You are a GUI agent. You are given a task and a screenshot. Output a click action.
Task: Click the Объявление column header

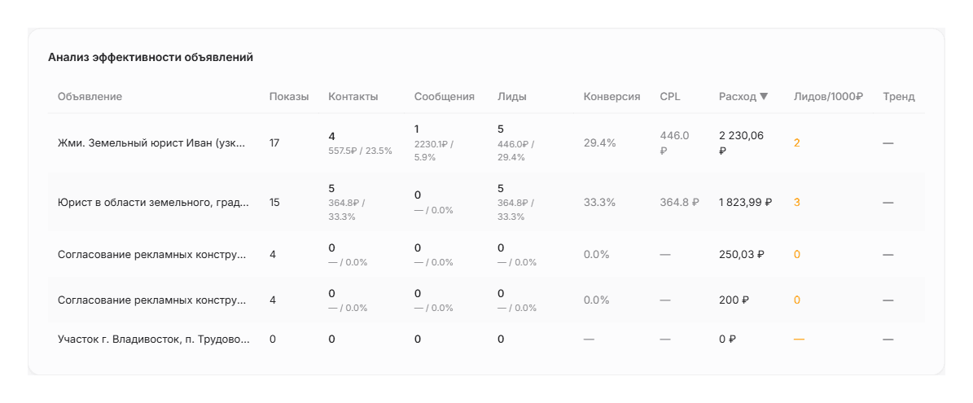[90, 97]
